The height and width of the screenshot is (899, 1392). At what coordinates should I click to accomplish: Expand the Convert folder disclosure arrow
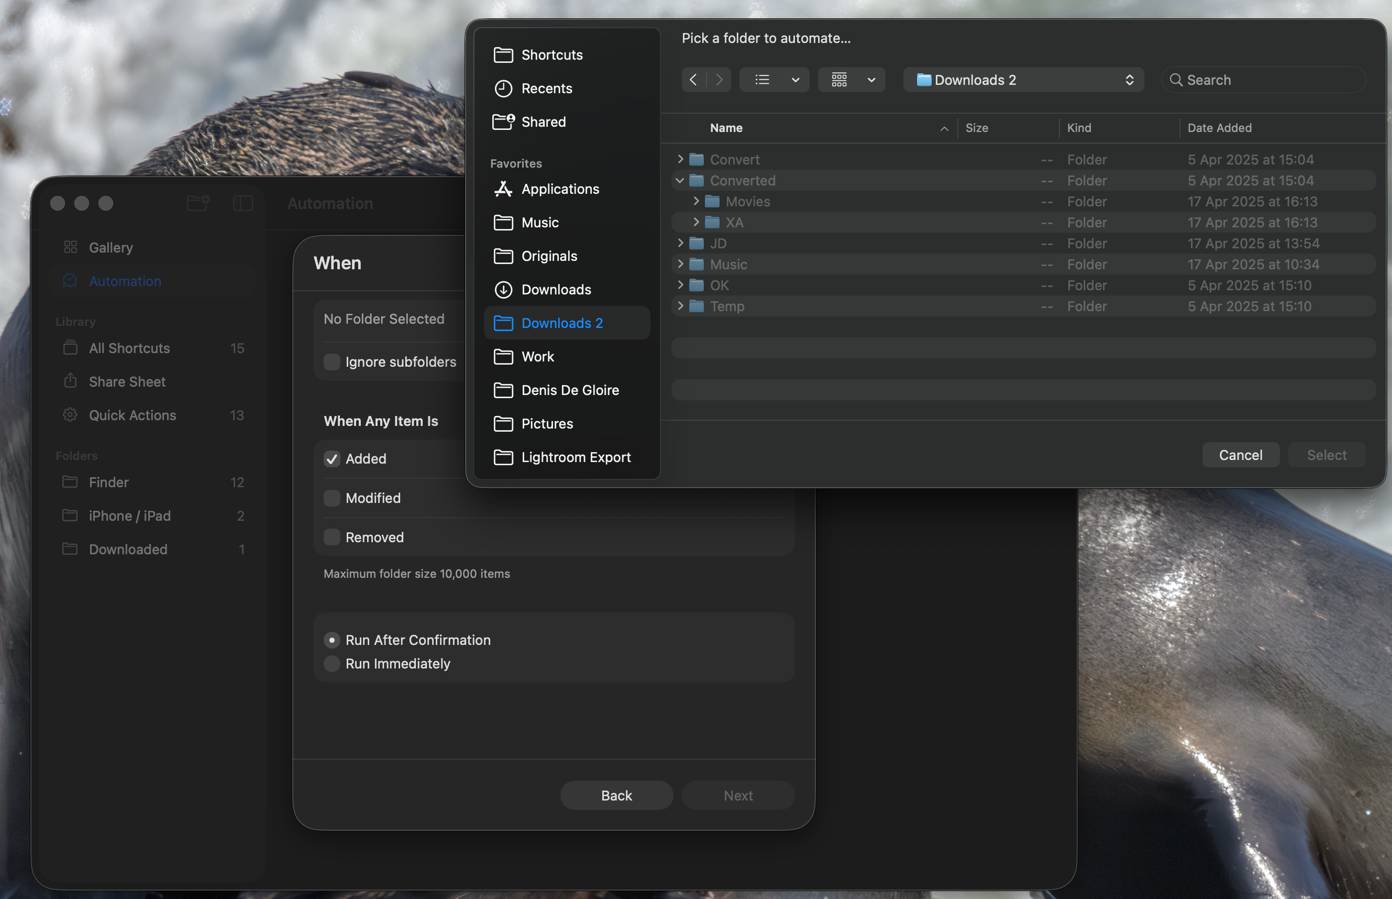[x=680, y=159]
